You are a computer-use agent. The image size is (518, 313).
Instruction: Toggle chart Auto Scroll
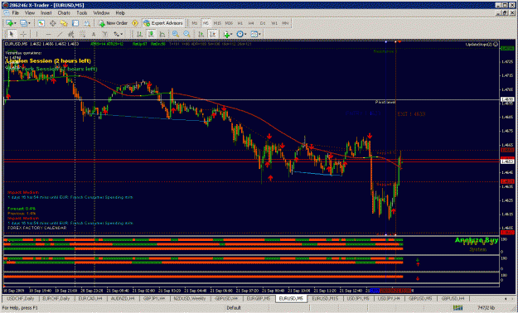pyautogui.click(x=201, y=34)
